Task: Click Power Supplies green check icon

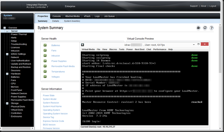Action: (x=45, y=61)
